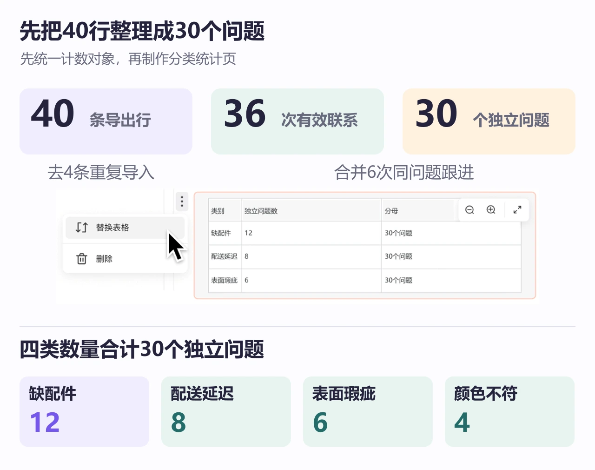Screen dimensions: 595x470
Task: Click the 颜色不符 4 summary card
Action: 509,411
